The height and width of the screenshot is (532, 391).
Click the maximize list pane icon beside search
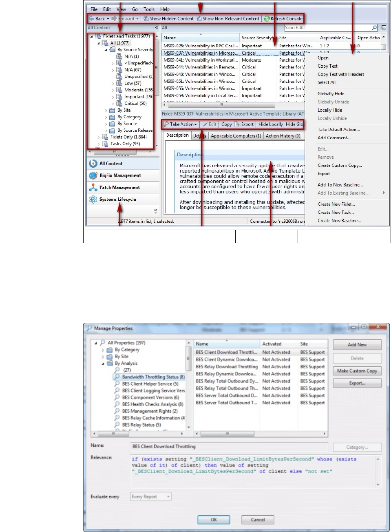(384, 27)
